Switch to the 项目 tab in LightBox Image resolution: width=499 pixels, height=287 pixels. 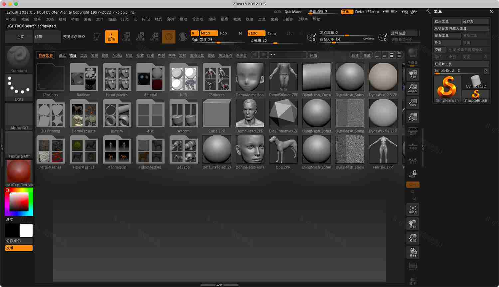(x=73, y=56)
